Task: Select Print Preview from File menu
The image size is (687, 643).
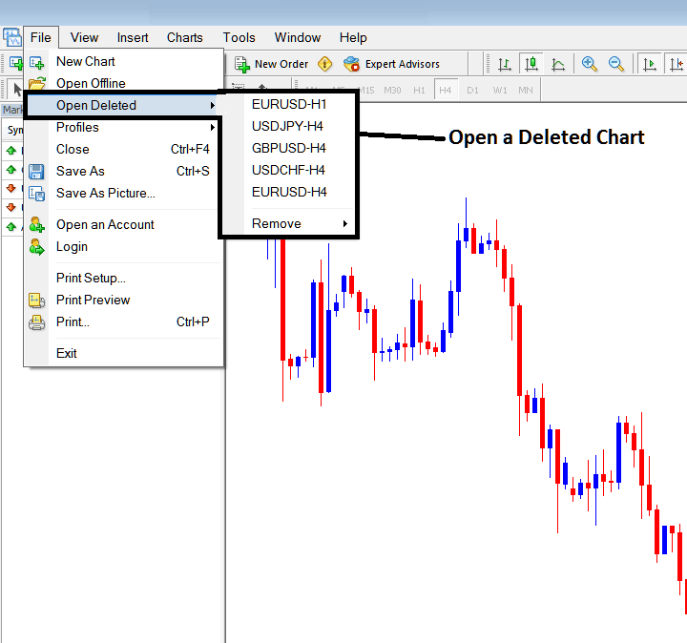Action: point(93,300)
